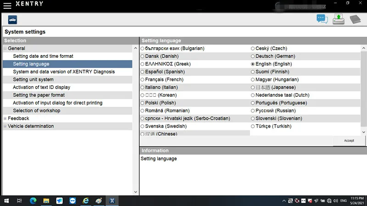Open System and data version of XENTRY Diagnosis
The image size is (367, 206).
coord(64,72)
